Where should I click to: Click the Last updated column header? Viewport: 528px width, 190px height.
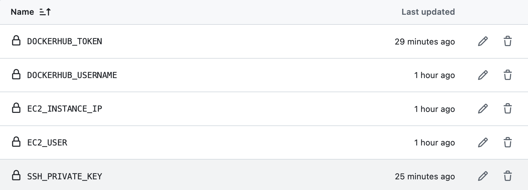point(428,12)
